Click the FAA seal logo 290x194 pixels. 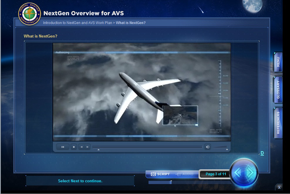click(29, 14)
